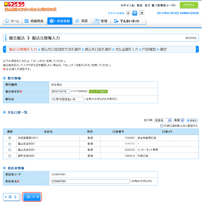Screen dimensions: 202x205
Task: Click the ログアウト button
Action: coord(189,5)
